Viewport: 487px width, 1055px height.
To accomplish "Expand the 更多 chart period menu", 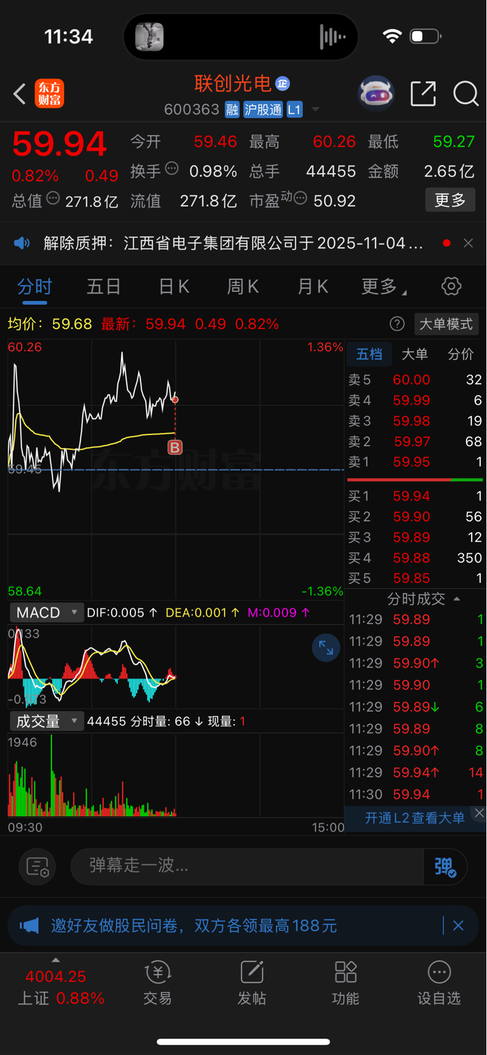I will click(384, 287).
